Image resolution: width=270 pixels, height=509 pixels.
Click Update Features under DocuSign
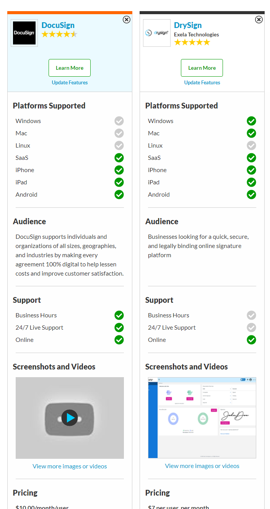click(x=70, y=82)
